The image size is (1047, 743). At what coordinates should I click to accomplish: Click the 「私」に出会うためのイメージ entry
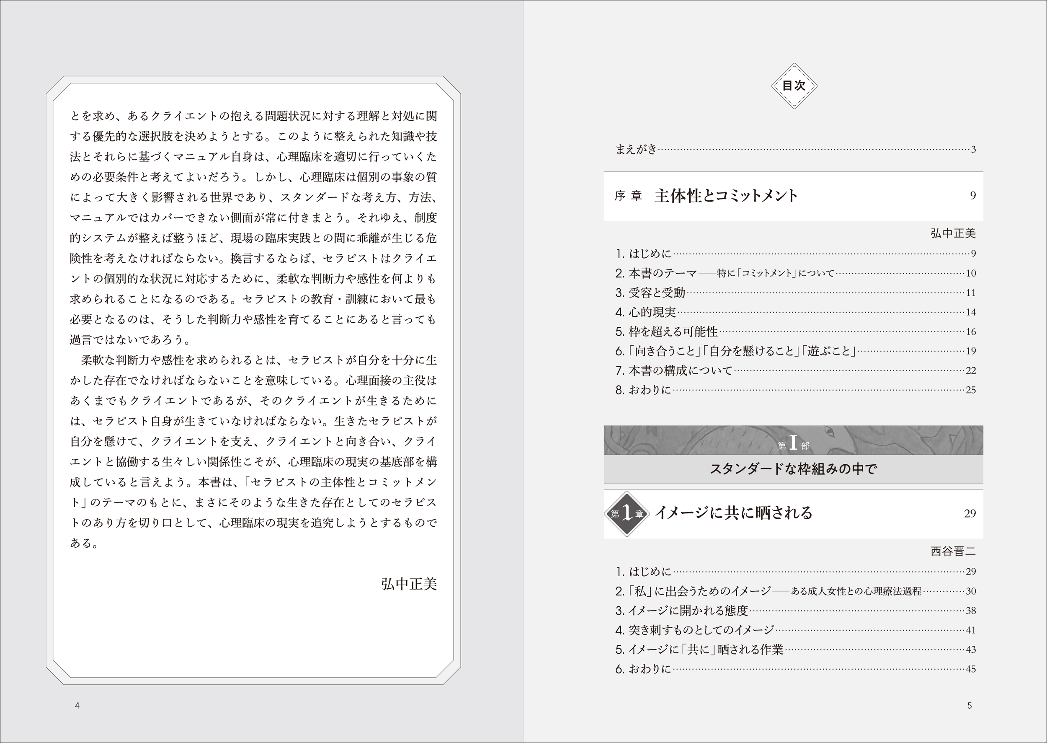(x=796, y=591)
